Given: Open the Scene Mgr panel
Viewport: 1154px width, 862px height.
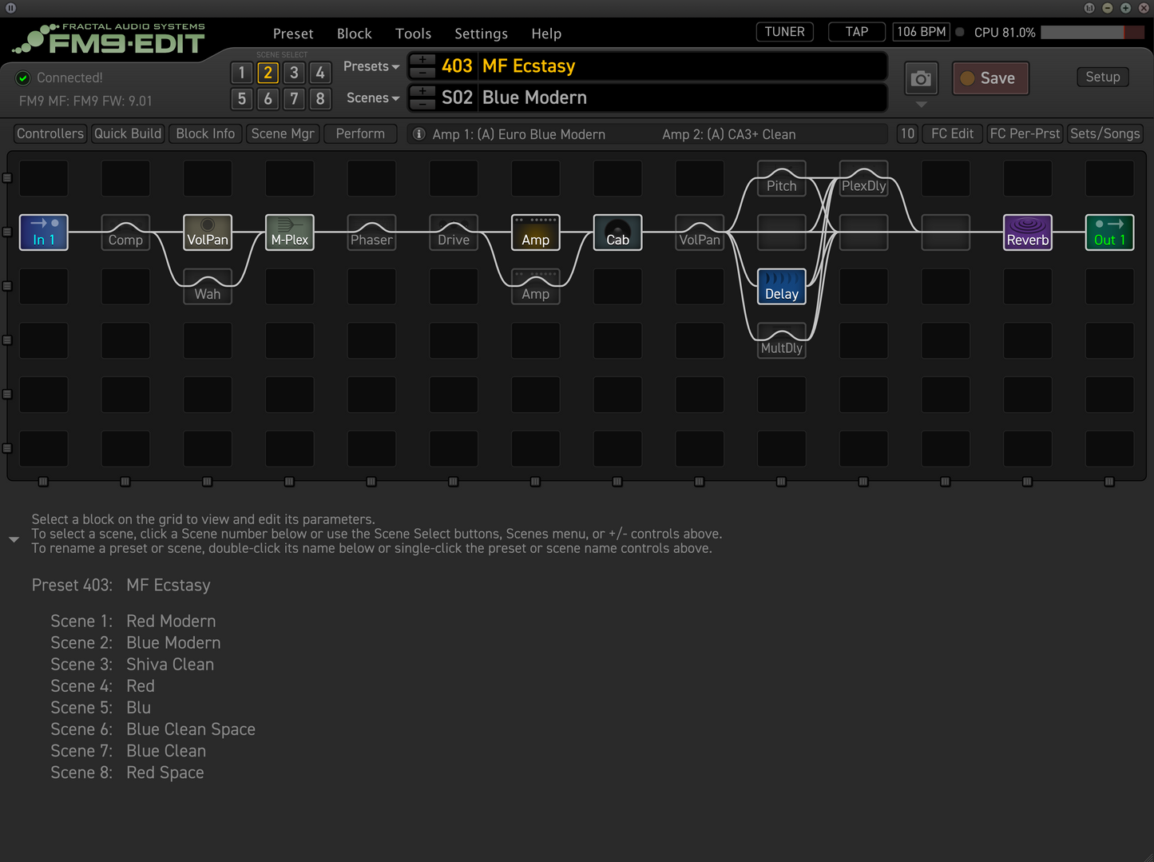Looking at the screenshot, I should click(x=283, y=133).
